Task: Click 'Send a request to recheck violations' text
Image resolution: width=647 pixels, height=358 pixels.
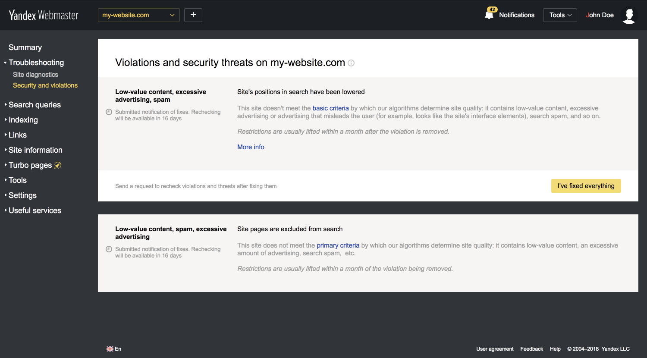Action: [x=196, y=186]
